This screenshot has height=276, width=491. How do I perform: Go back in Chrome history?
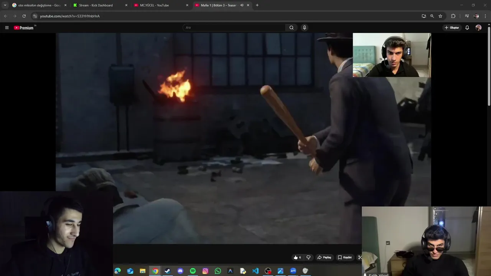(5, 16)
